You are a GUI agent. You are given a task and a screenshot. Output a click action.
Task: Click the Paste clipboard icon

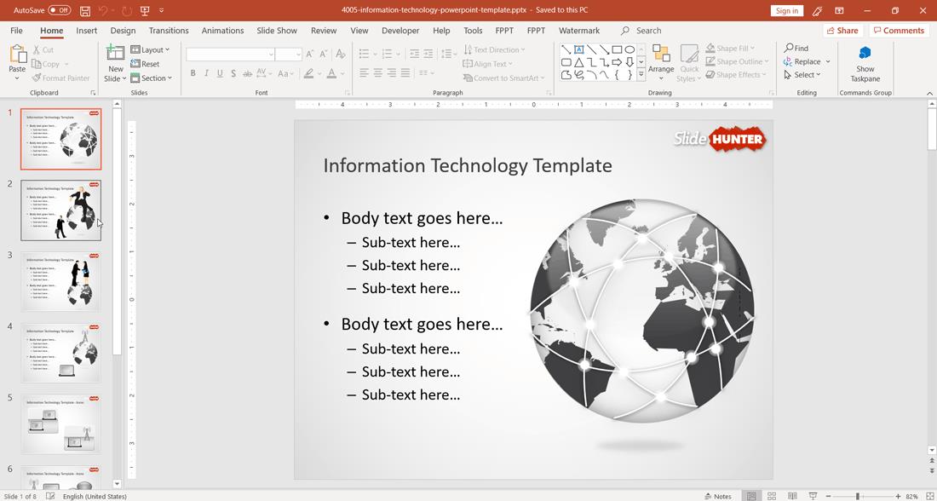pos(17,55)
